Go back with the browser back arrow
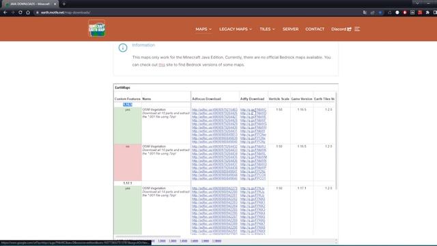Viewport: 437px width, 246px height. (5, 12)
